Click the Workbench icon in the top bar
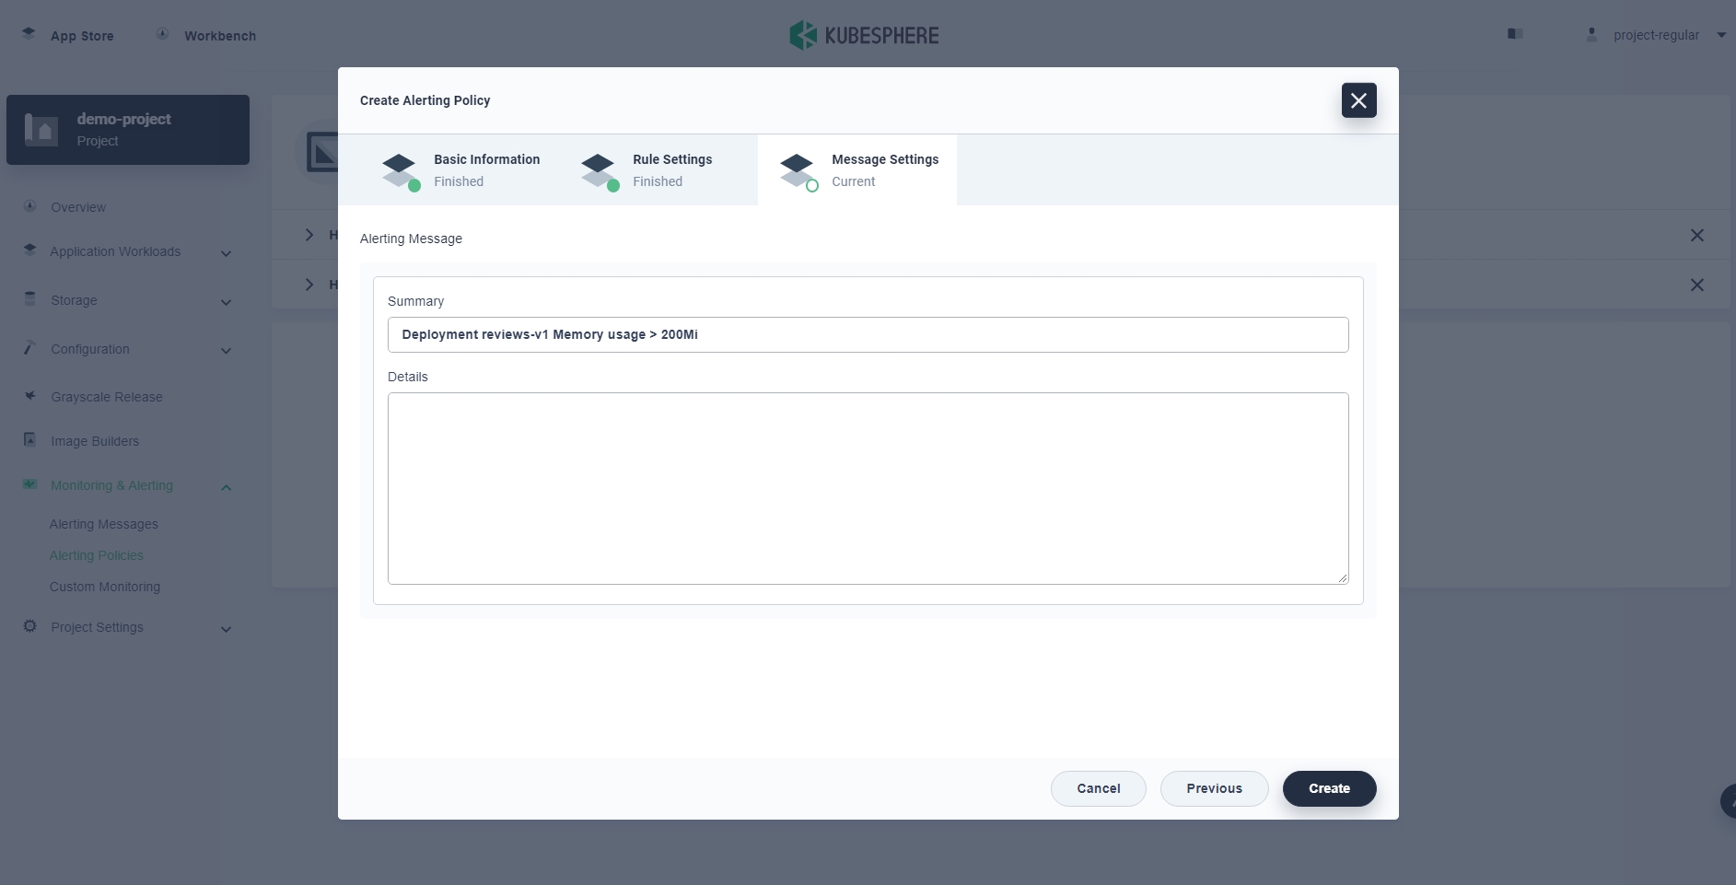The height and width of the screenshot is (885, 1736). point(162,34)
